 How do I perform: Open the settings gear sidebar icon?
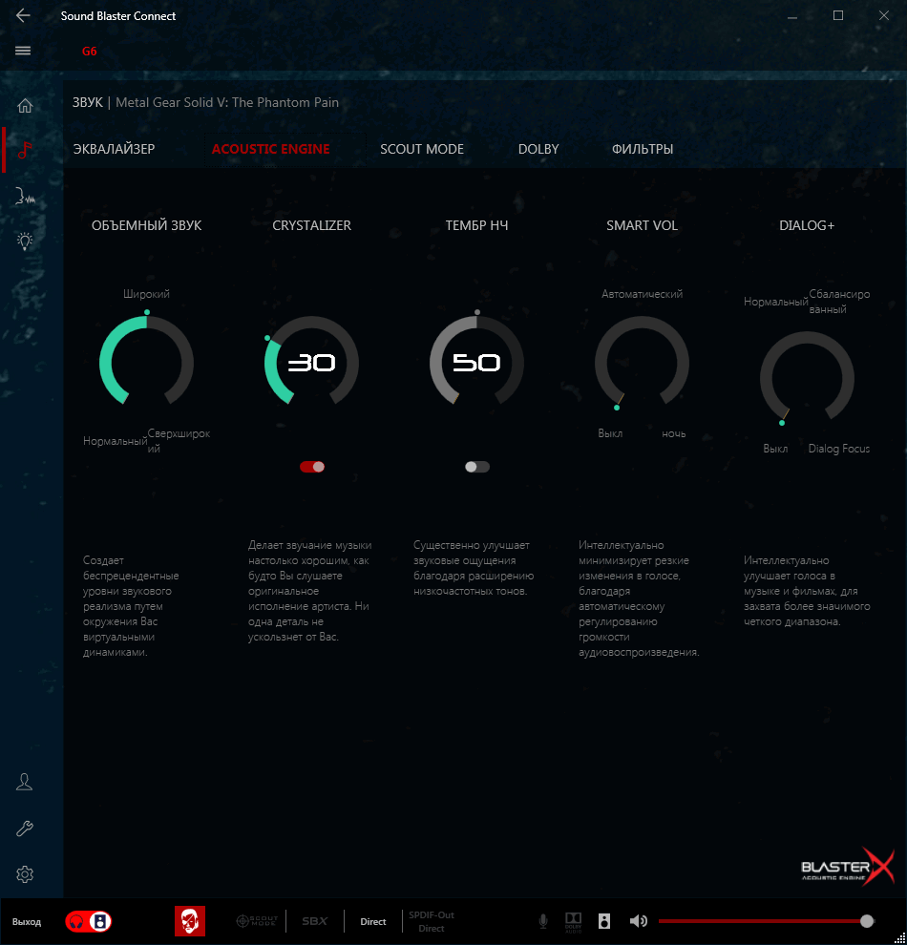(x=25, y=873)
